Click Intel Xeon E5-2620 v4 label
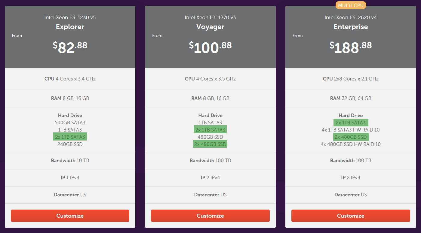421x233 pixels. coord(351,17)
